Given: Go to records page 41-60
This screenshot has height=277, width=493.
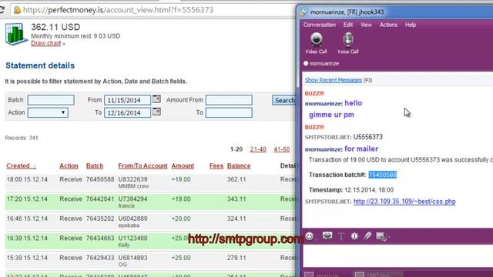Looking at the screenshot, I should 282,149.
